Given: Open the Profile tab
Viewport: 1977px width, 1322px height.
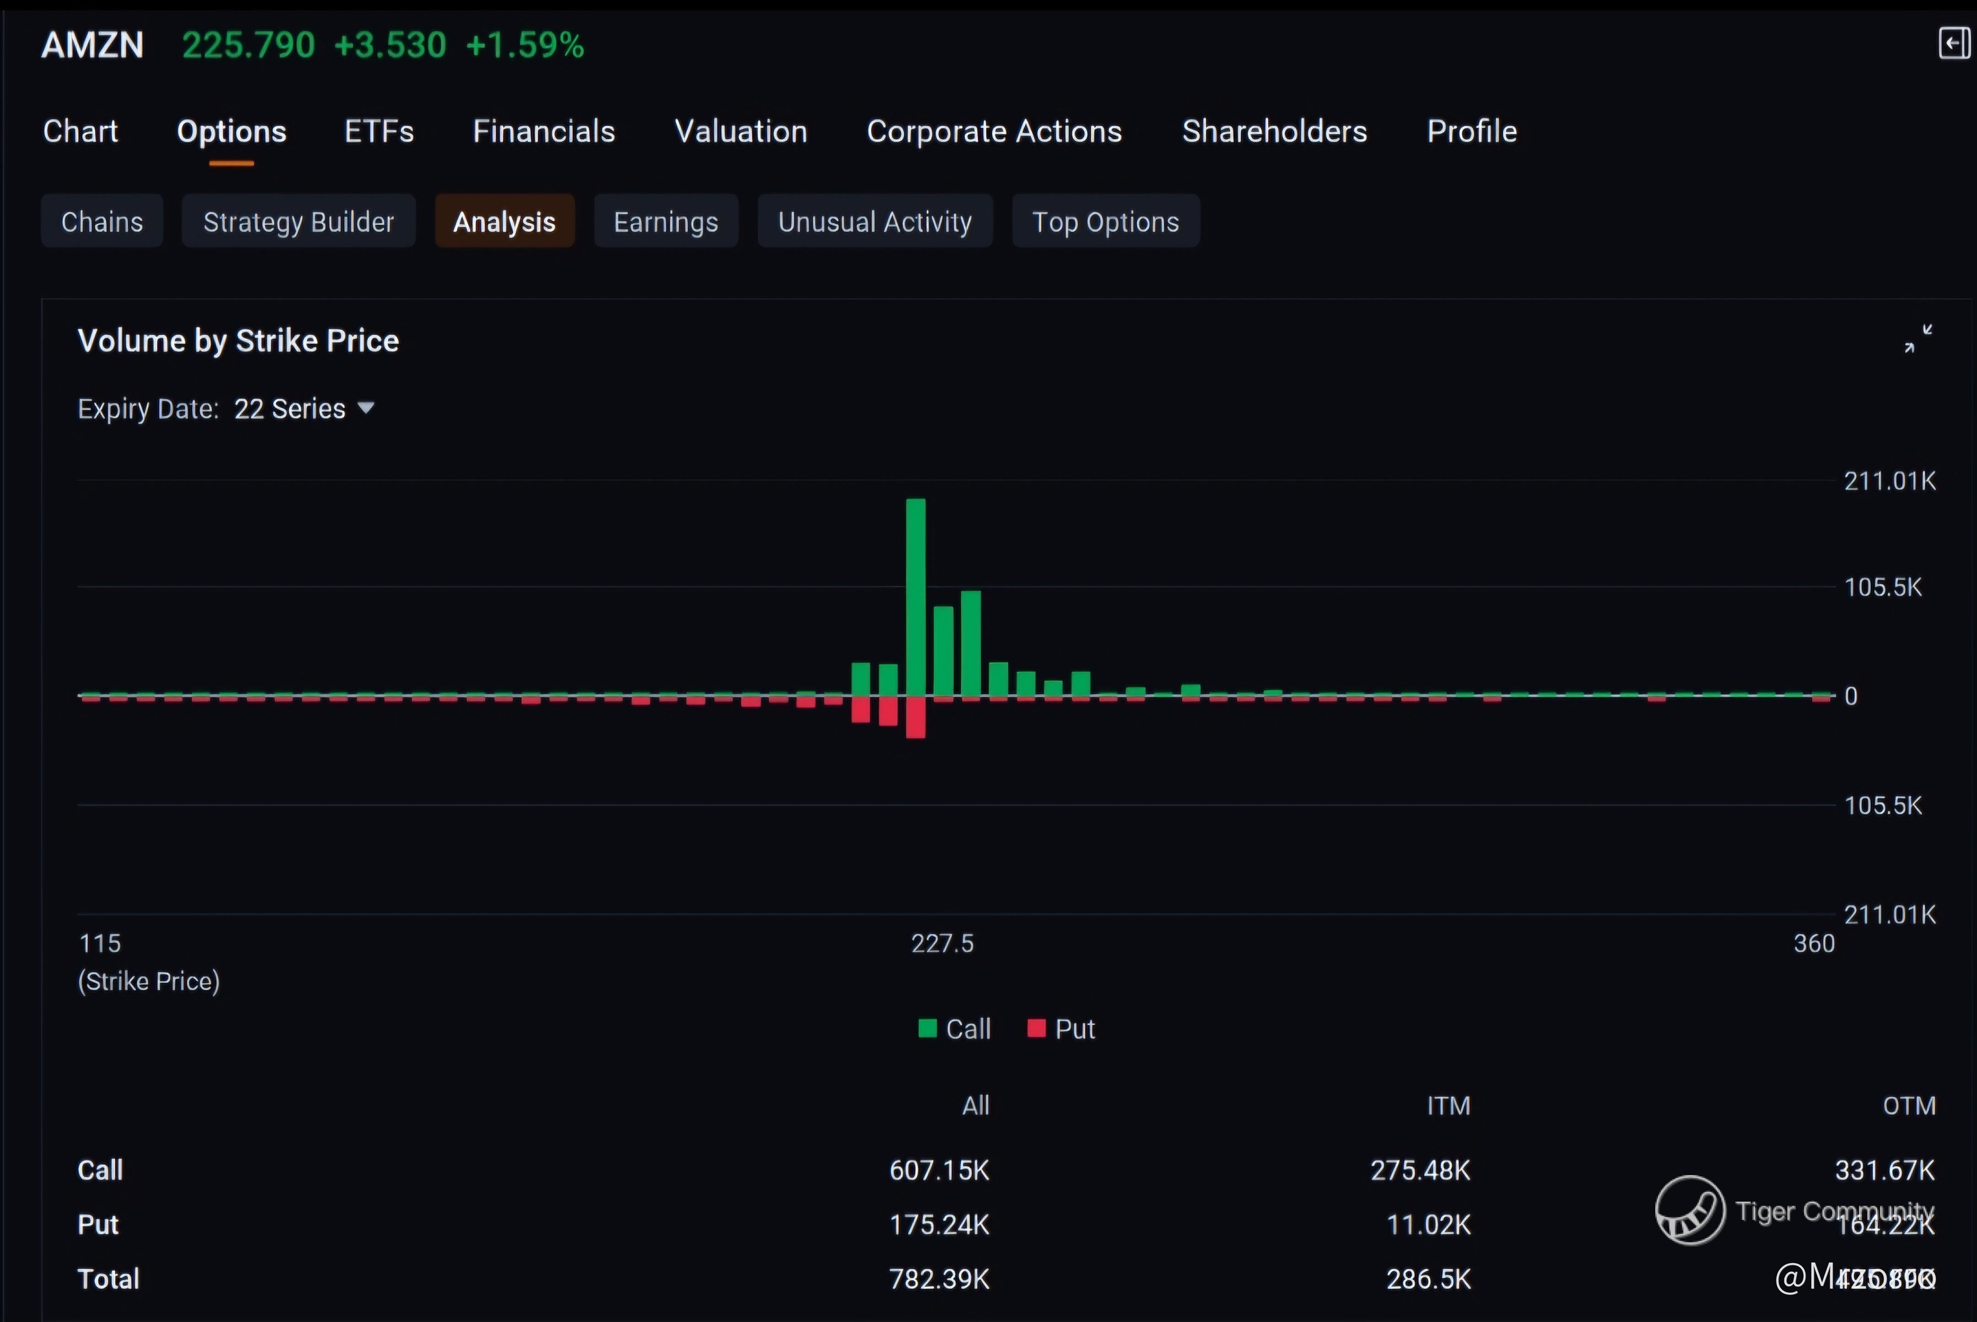Looking at the screenshot, I should (1471, 131).
